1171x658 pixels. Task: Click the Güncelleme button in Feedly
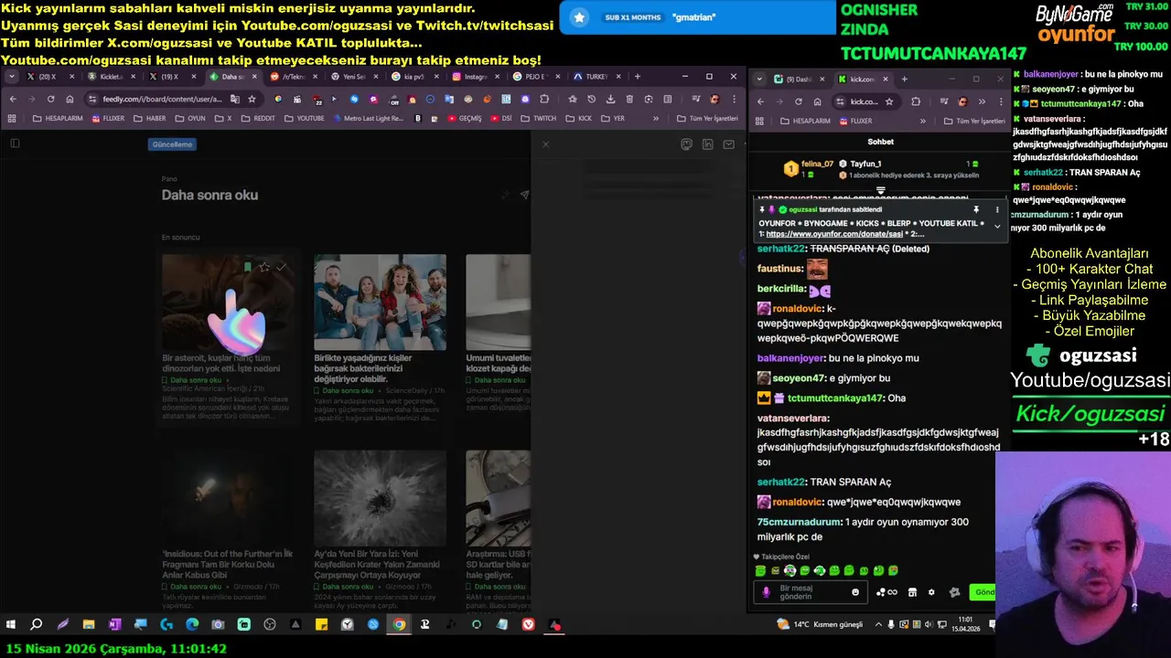click(x=172, y=144)
